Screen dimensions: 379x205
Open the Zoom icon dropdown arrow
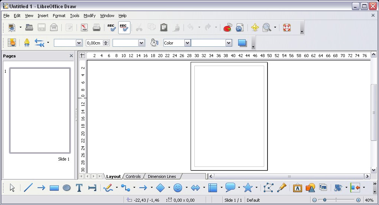[275, 27]
